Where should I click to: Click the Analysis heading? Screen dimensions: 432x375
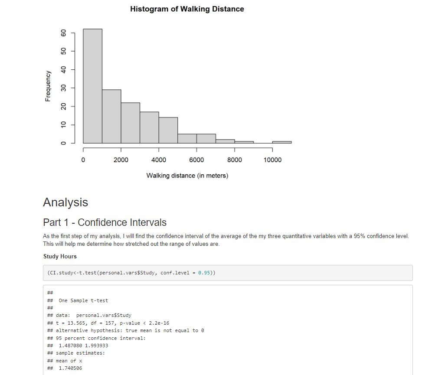(x=65, y=202)
